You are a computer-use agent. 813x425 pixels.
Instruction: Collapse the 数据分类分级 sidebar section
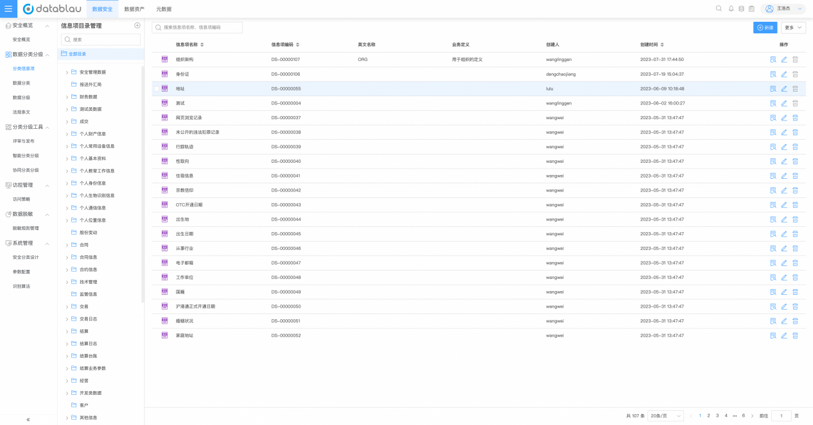click(47, 54)
